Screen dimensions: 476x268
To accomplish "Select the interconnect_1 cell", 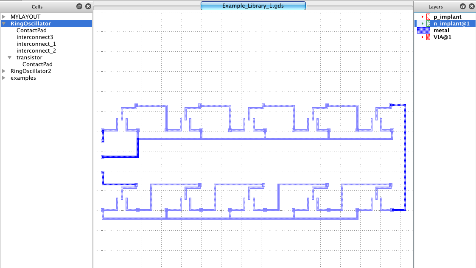I will pyautogui.click(x=36, y=44).
